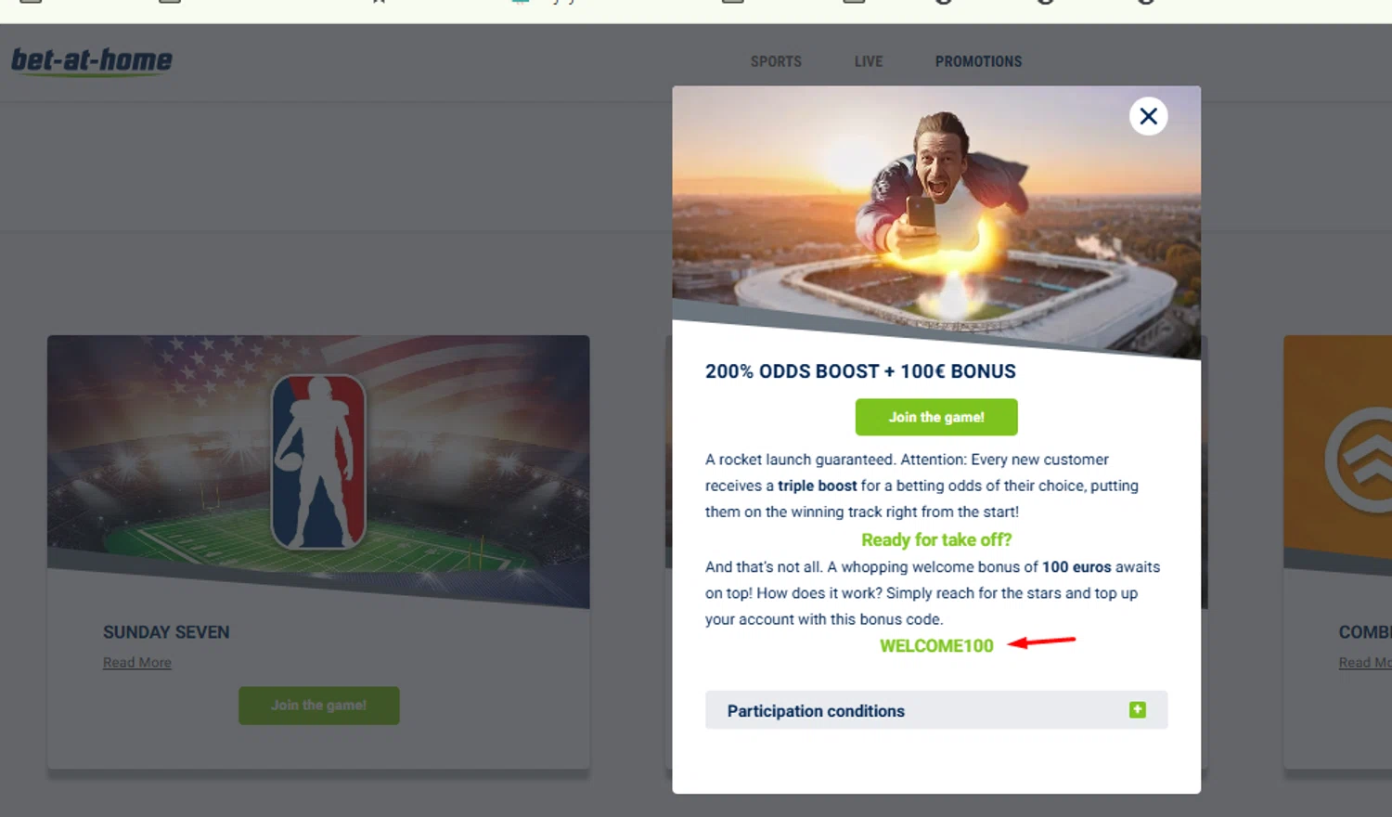Click Join the game! in the popup

(x=936, y=417)
